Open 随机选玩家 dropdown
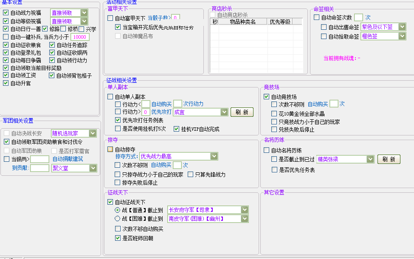The height and width of the screenshot is (259, 414). [93, 133]
